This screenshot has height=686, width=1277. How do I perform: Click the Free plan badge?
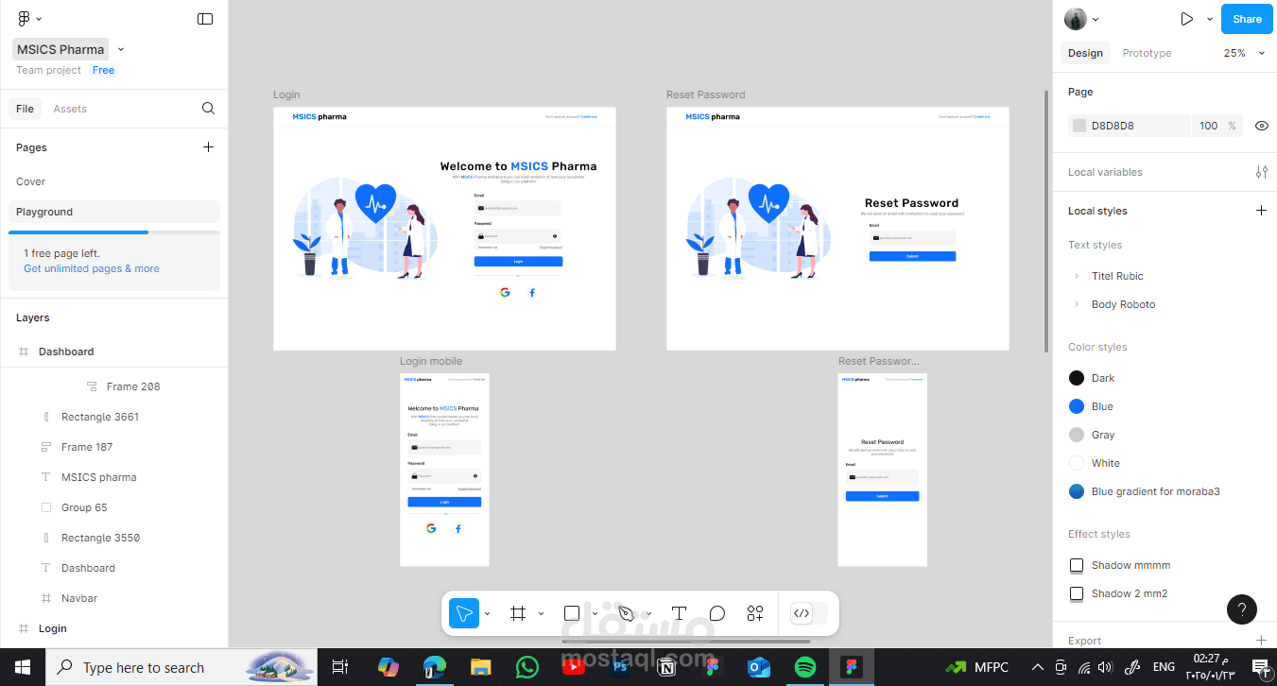[x=103, y=70]
